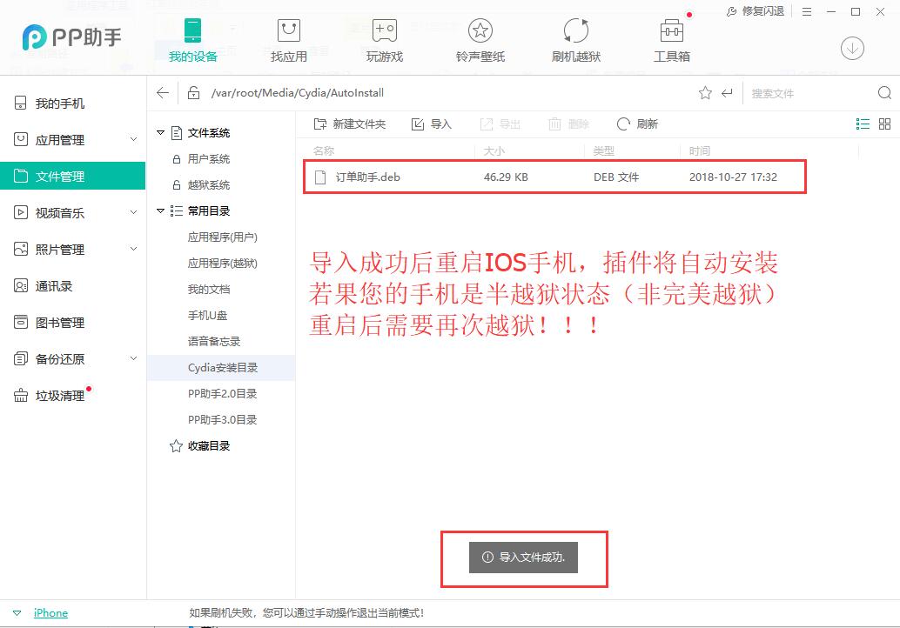Switch to list view layout
This screenshot has height=628, width=900.
[863, 124]
